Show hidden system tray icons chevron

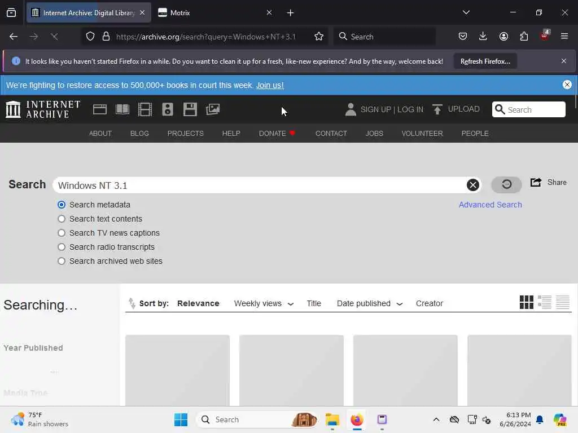point(436,419)
